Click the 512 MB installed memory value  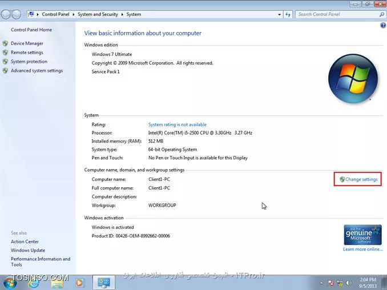pyautogui.click(x=156, y=141)
